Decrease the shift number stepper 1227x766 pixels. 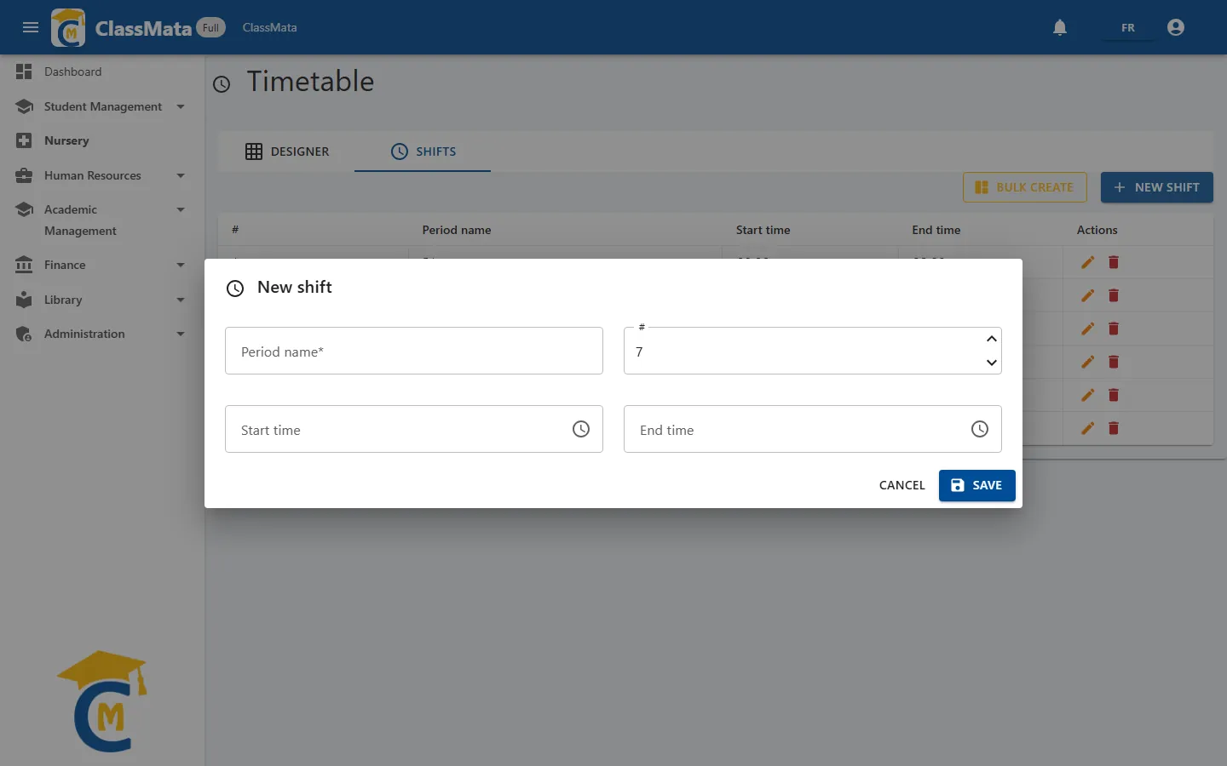[x=992, y=363]
